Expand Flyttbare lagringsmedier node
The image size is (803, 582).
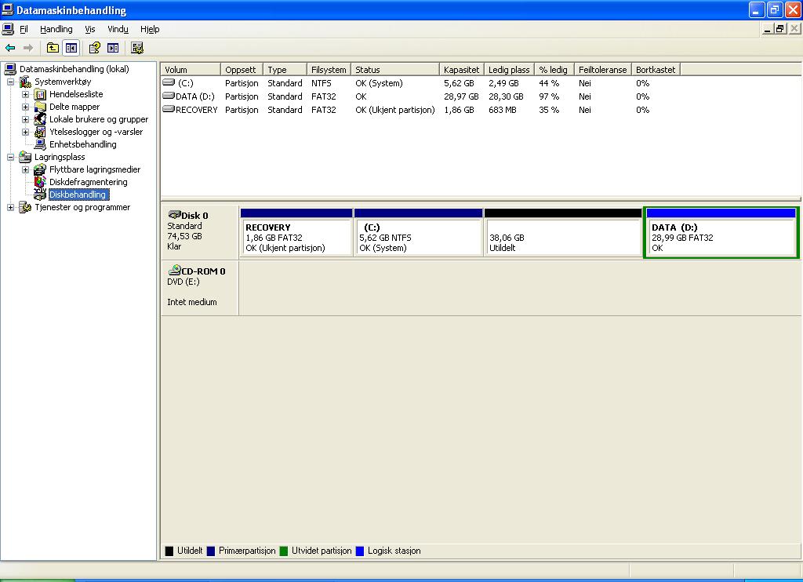coord(25,169)
